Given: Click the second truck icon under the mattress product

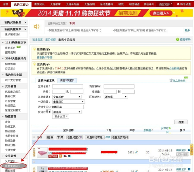Looking at the screenshot, I should pos(69,156).
